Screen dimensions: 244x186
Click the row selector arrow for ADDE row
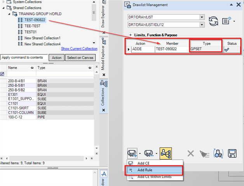coord(129,49)
